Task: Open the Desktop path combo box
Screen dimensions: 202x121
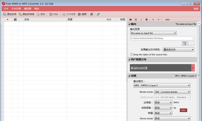Action: (x=162, y=38)
